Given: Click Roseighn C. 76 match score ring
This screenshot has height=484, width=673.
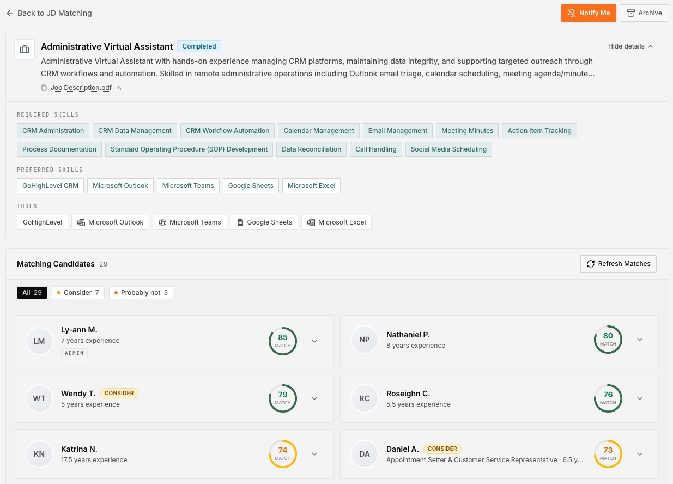Looking at the screenshot, I should (x=608, y=398).
